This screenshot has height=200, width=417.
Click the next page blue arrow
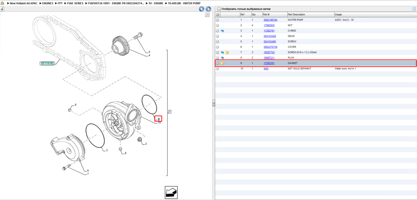tap(208, 9)
